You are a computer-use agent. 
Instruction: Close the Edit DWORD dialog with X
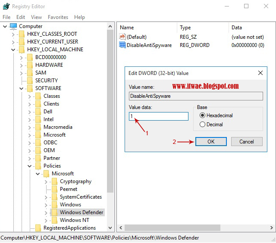point(260,73)
